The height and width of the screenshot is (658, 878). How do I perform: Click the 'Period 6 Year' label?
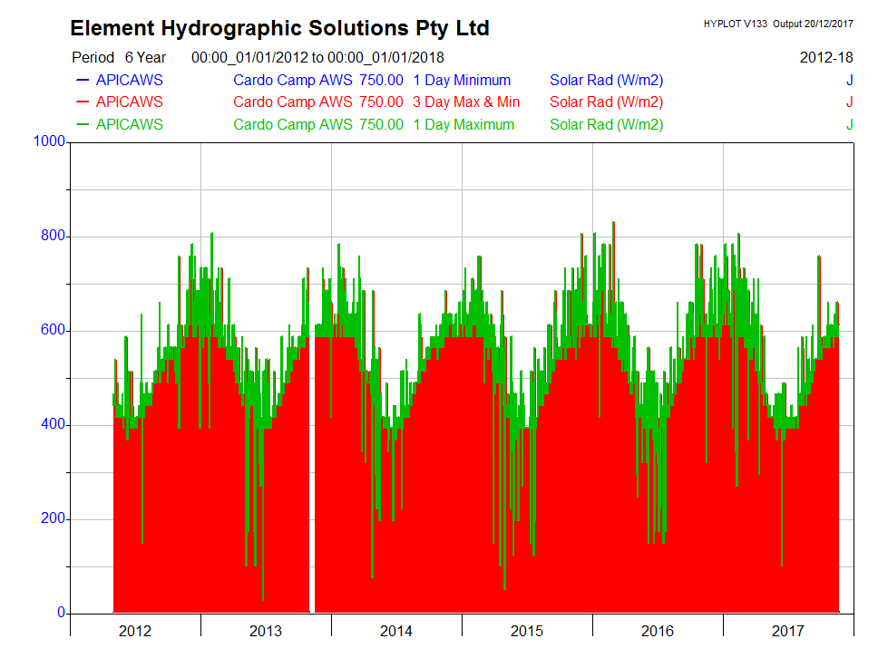119,57
